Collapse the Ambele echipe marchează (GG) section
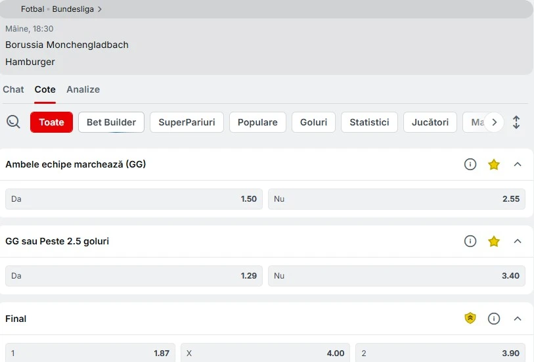 (518, 164)
